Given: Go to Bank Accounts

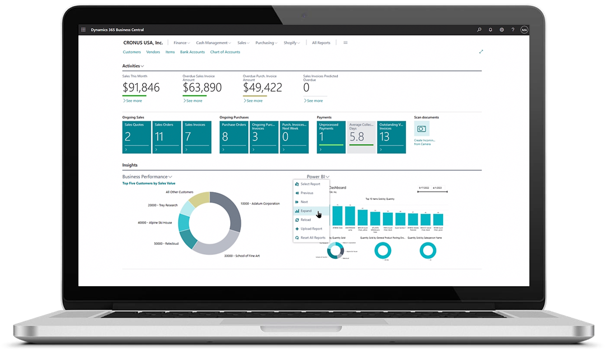Looking at the screenshot, I should coord(193,52).
